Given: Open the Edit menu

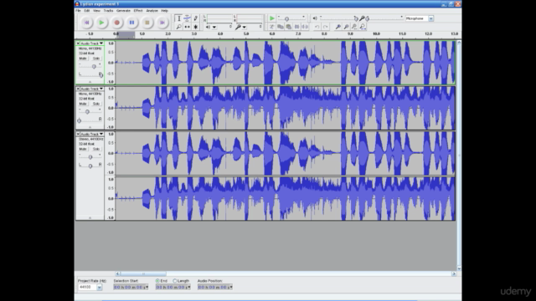Looking at the screenshot, I should pos(87,11).
